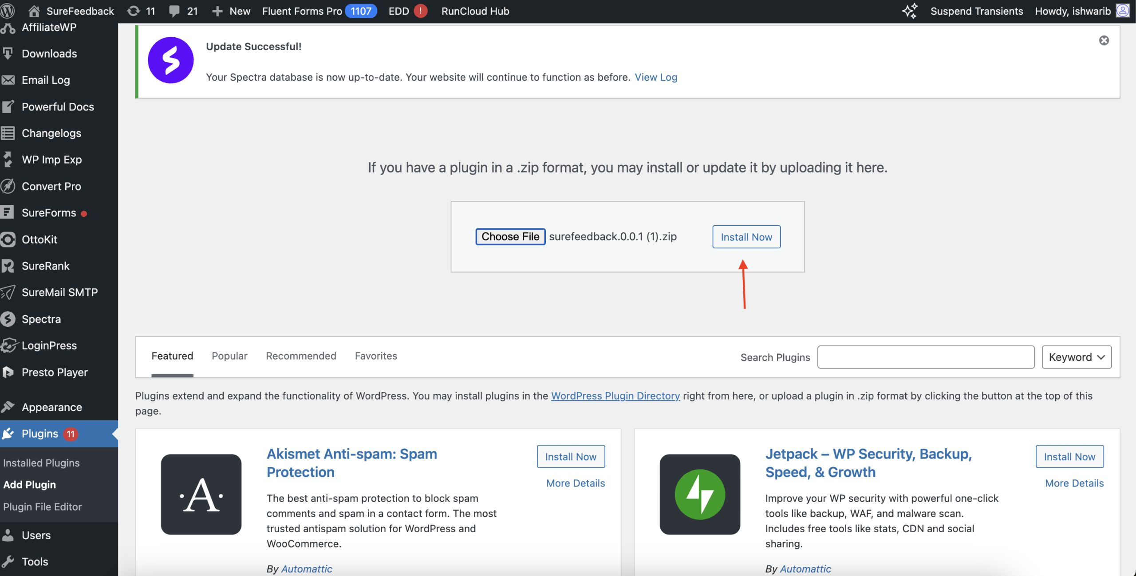Switch to the Recommended plugins tab
The width and height of the screenshot is (1136, 576).
(x=301, y=356)
